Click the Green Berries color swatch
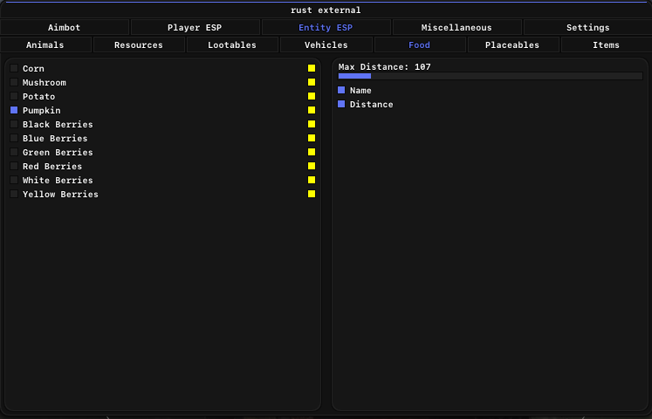The height and width of the screenshot is (419, 652). pos(312,152)
